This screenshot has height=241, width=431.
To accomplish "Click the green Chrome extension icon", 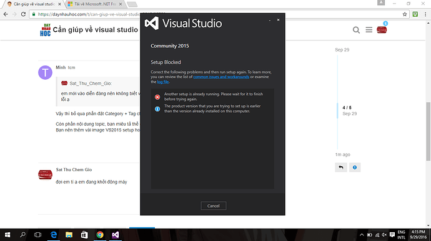I will coord(415,14).
